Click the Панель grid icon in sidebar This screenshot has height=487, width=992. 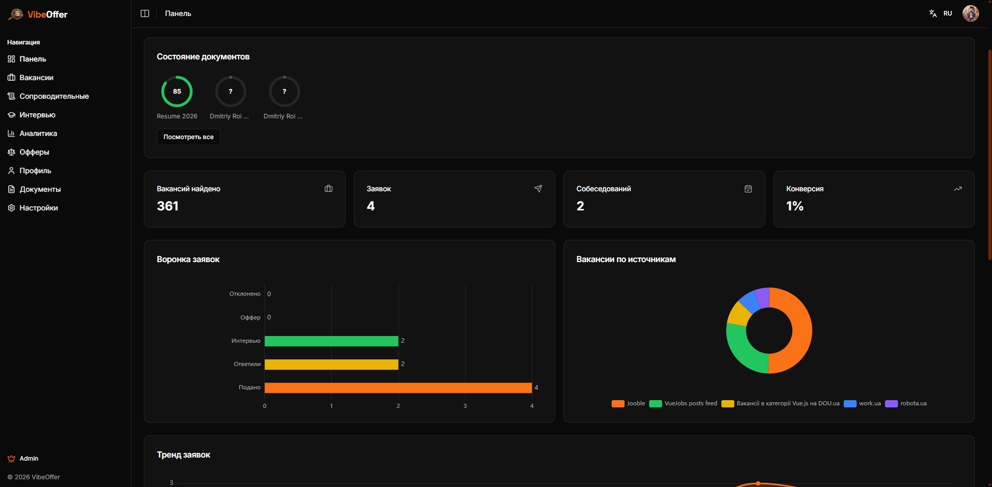[11, 59]
